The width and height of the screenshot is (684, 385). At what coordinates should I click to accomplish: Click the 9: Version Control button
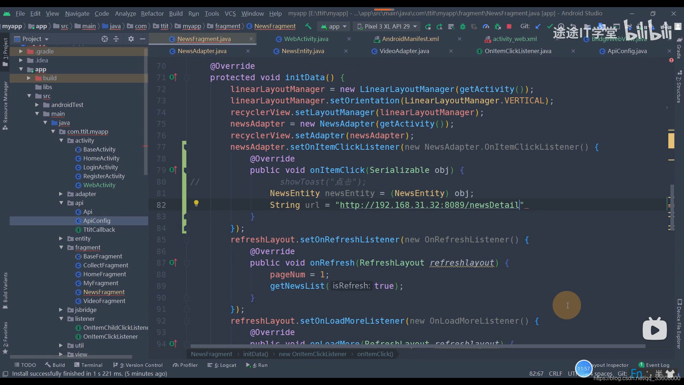coord(138,365)
